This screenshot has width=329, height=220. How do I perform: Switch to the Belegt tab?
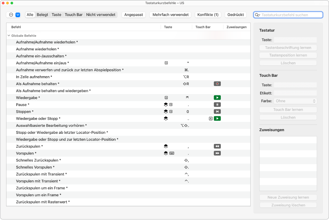click(42, 15)
